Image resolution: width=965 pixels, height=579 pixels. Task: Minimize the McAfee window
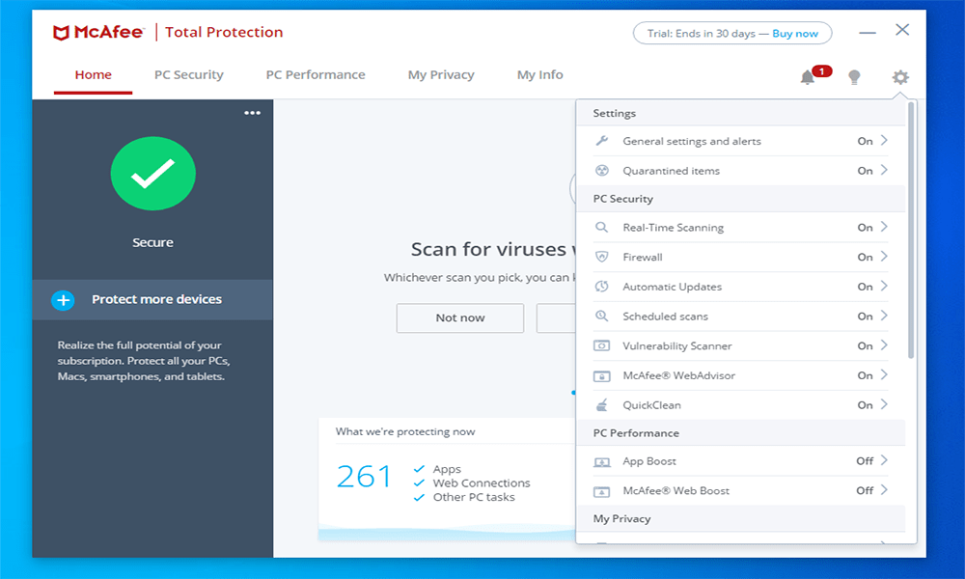pos(868,32)
